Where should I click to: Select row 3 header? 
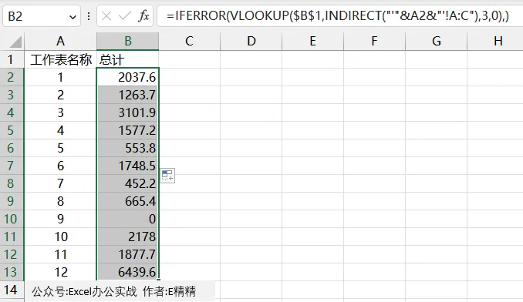pos(12,95)
